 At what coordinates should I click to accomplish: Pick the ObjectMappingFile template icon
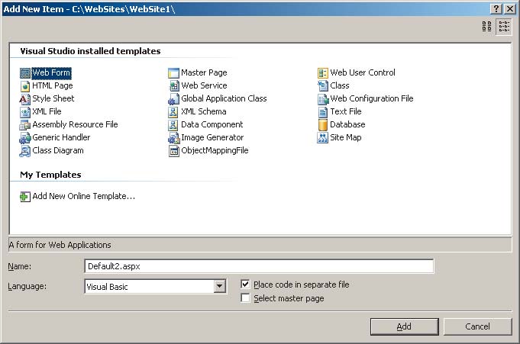173,150
